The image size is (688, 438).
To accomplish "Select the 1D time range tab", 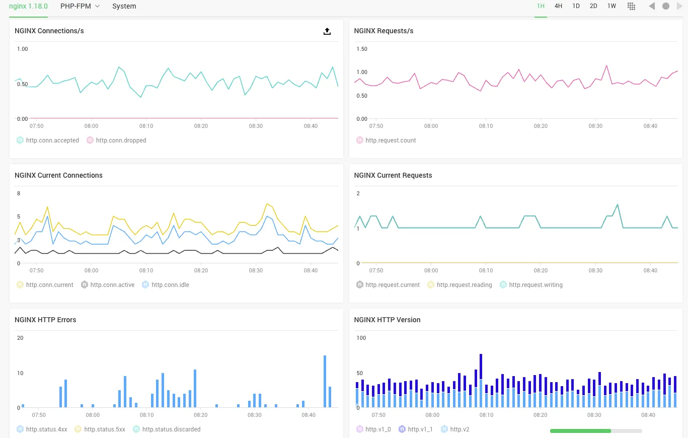I will click(x=576, y=6).
